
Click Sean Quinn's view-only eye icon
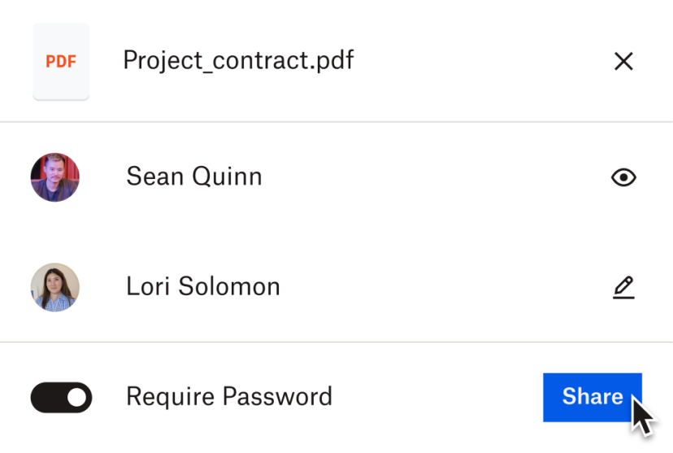click(623, 177)
